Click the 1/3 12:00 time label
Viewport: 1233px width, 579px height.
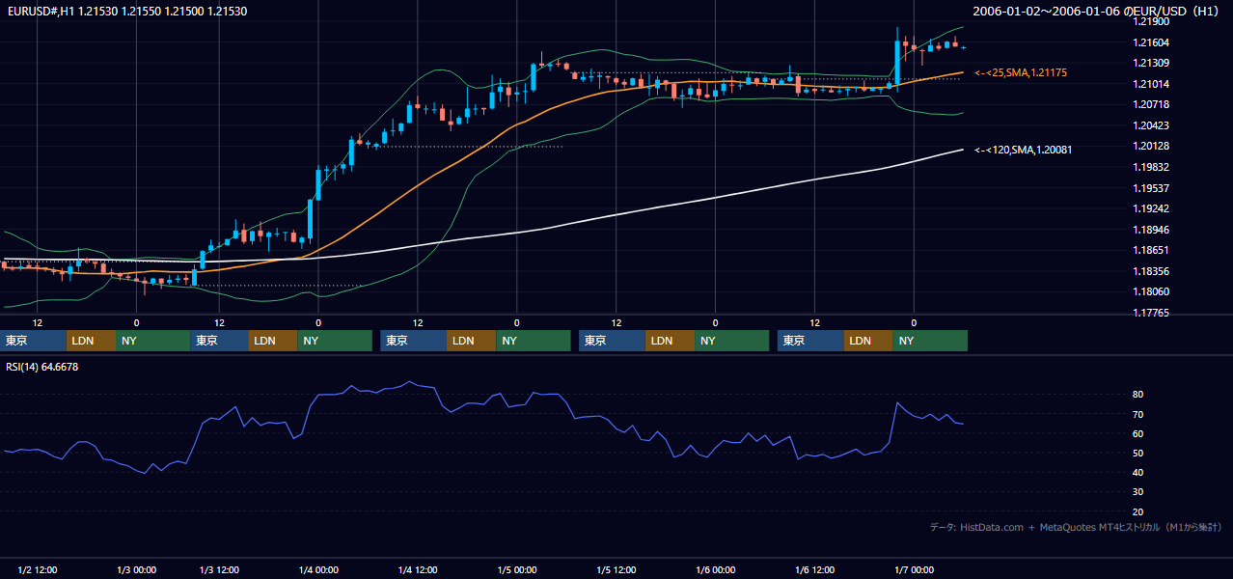[219, 570]
